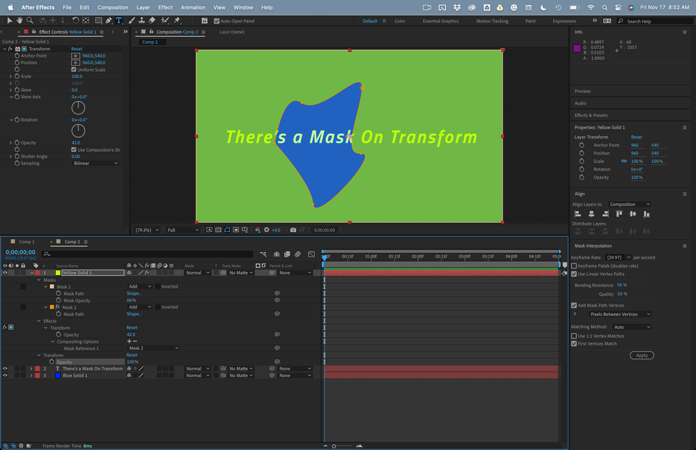Select the Puppet Pin tool
This screenshot has height=450, width=696.
[x=177, y=20]
